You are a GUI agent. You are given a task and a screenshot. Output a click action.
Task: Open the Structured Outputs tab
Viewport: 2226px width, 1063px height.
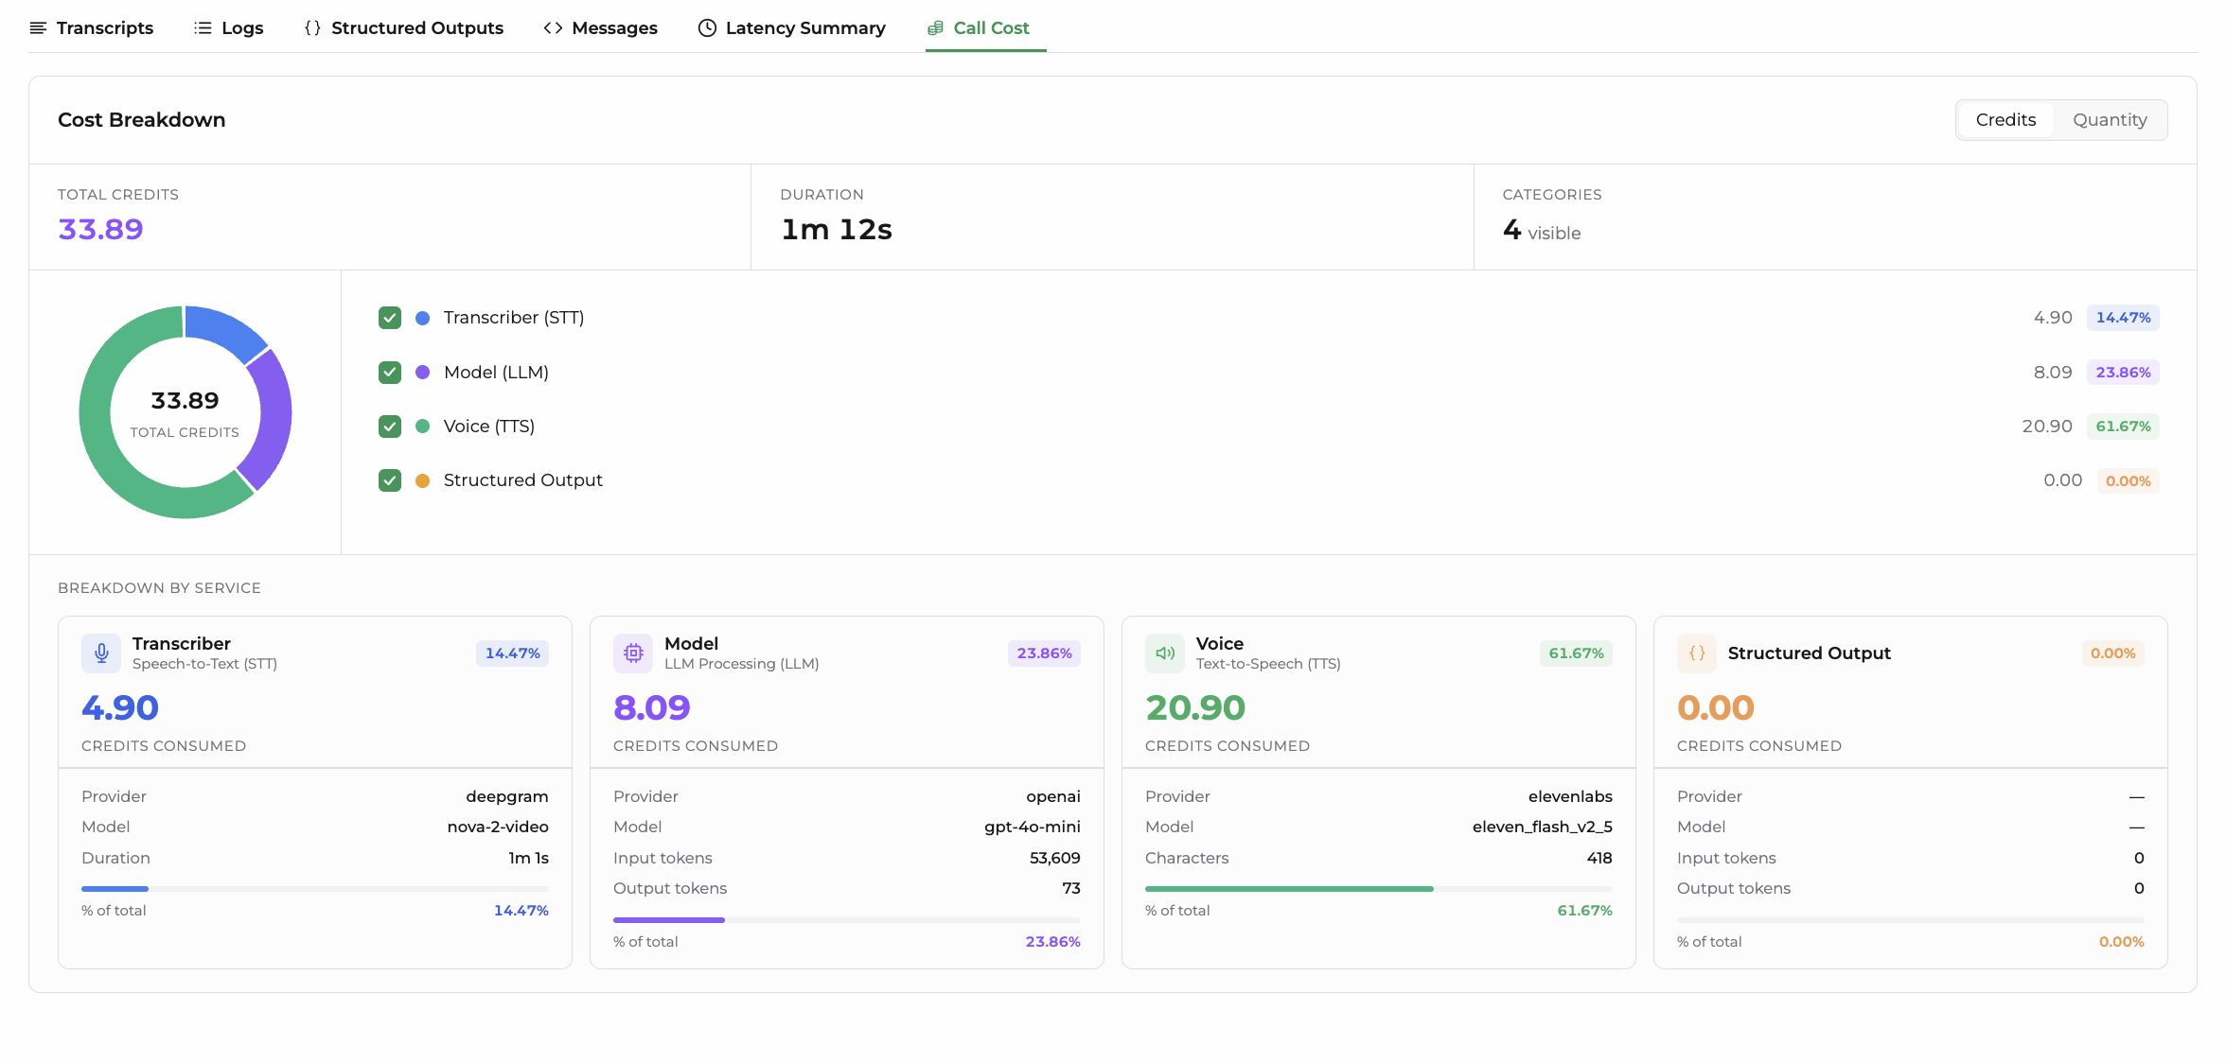[404, 28]
